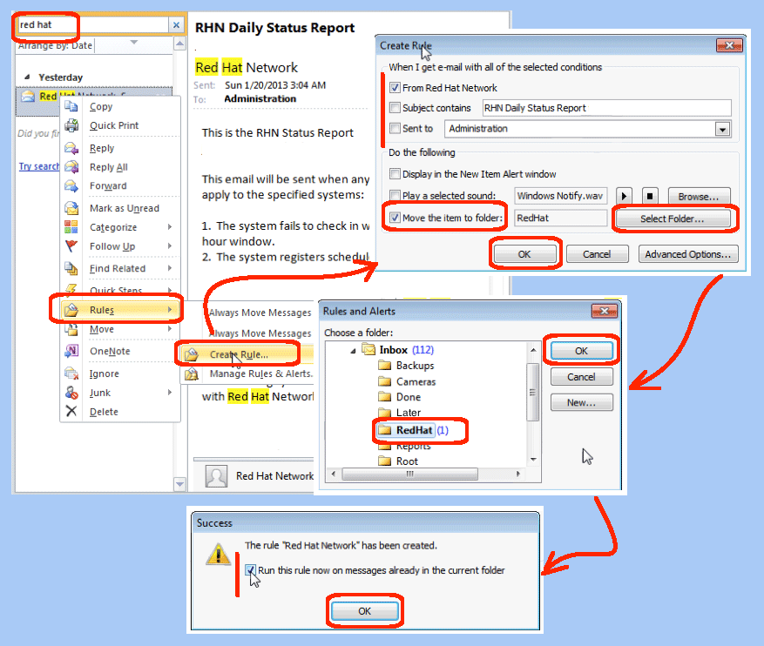Click the Manage Rules & Alerts icon
Image resolution: width=764 pixels, height=646 pixels.
[x=192, y=373]
